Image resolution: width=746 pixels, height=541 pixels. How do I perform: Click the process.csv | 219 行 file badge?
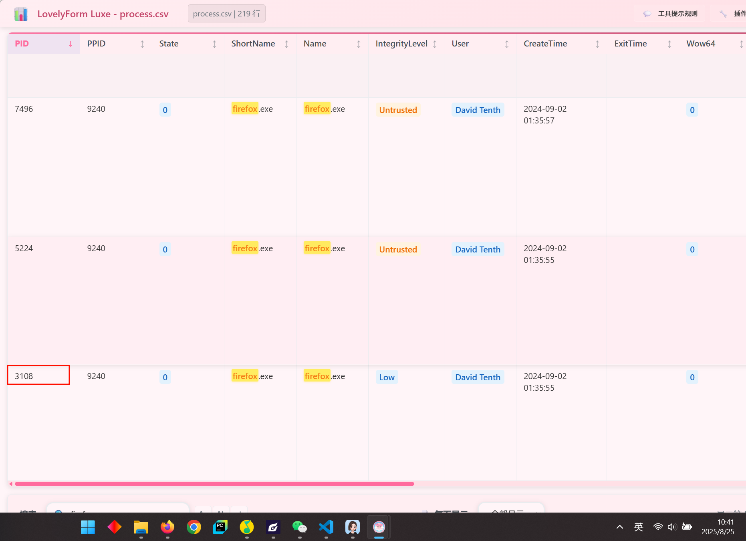pos(227,14)
